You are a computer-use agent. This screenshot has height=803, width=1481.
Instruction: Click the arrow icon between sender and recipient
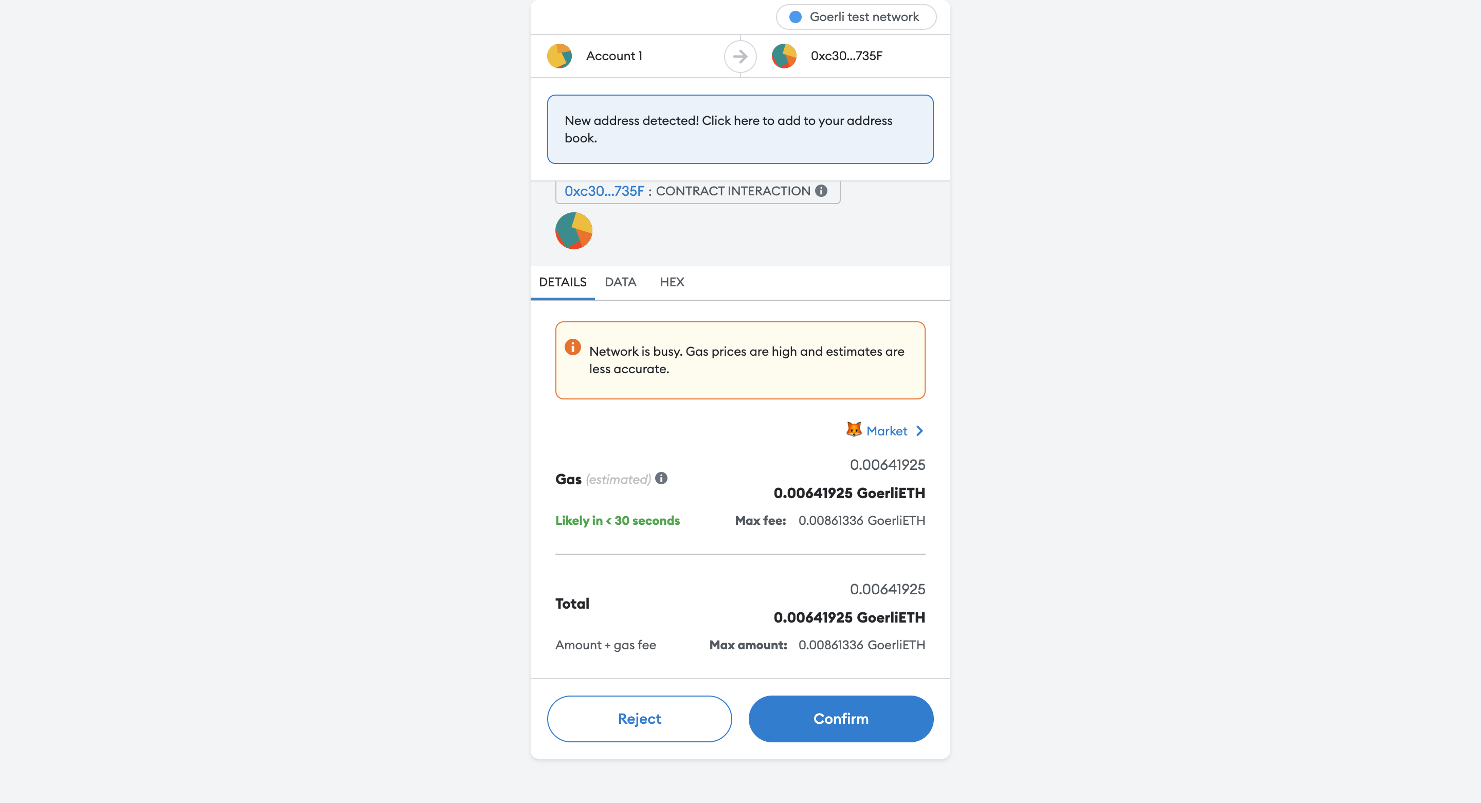coord(740,57)
